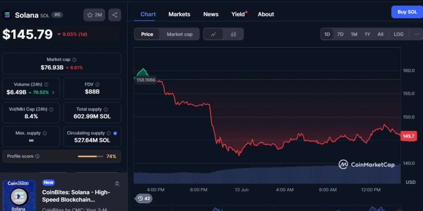Click the Profile score progress bar
This screenshot has height=211, width=423.
coord(90,156)
